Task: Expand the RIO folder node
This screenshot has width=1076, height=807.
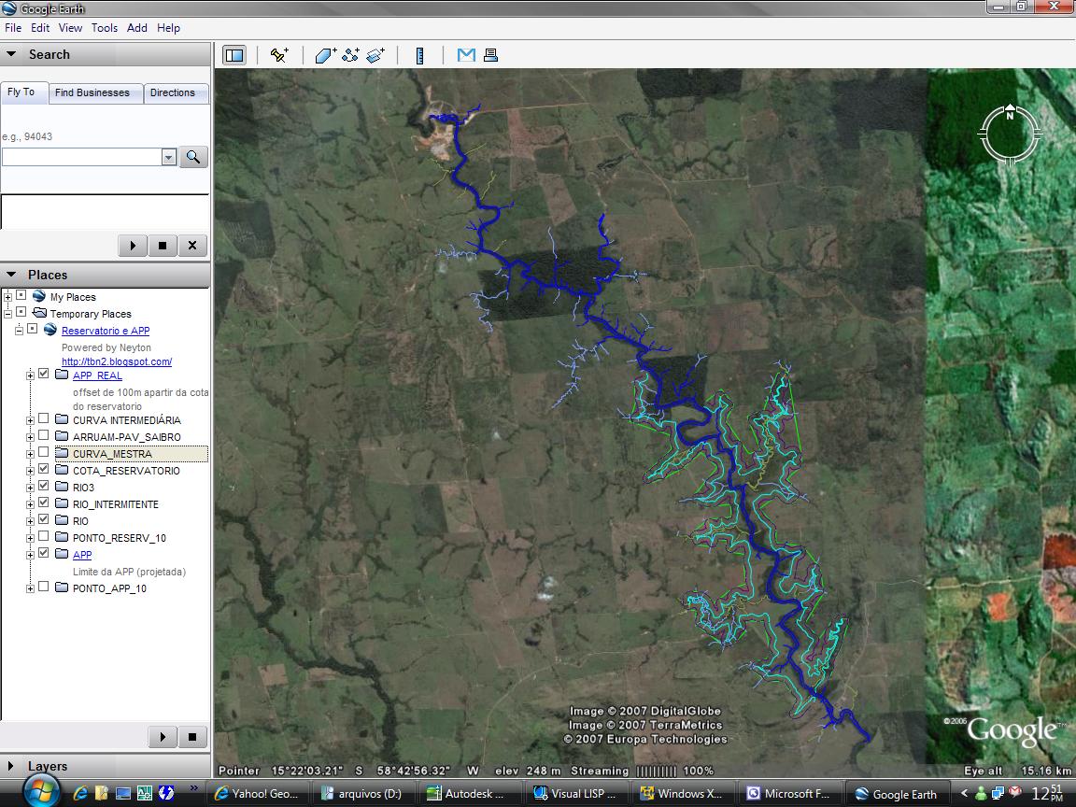Action: click(x=30, y=521)
